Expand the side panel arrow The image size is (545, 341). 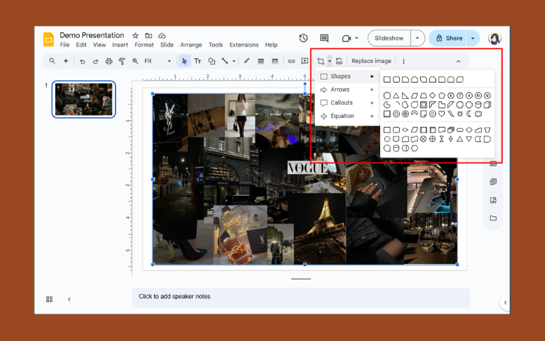(505, 302)
